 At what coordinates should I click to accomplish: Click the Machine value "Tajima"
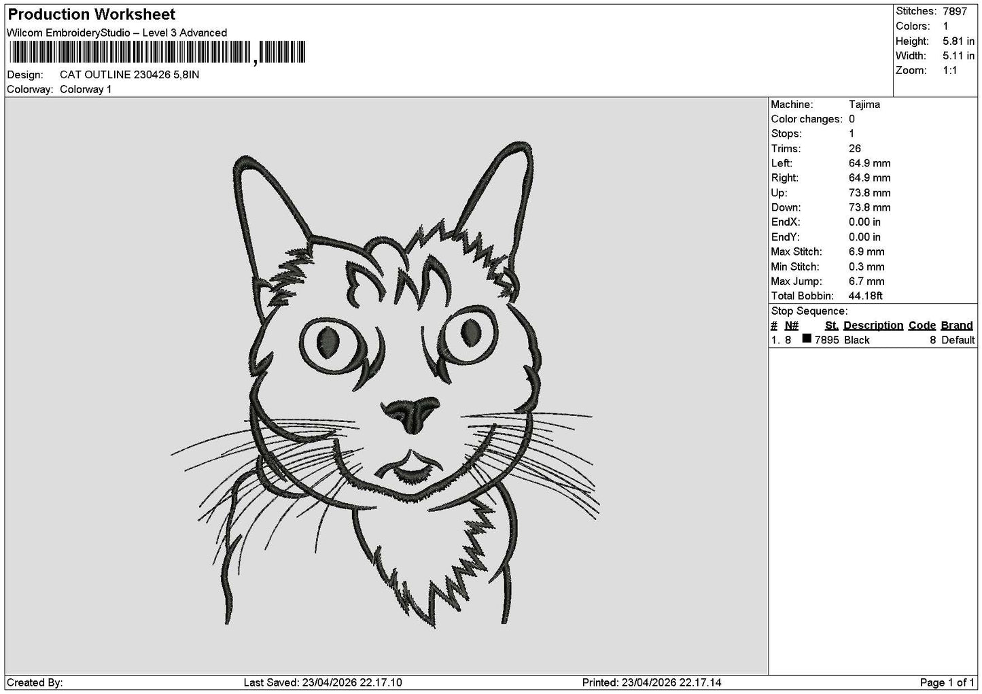(x=864, y=105)
